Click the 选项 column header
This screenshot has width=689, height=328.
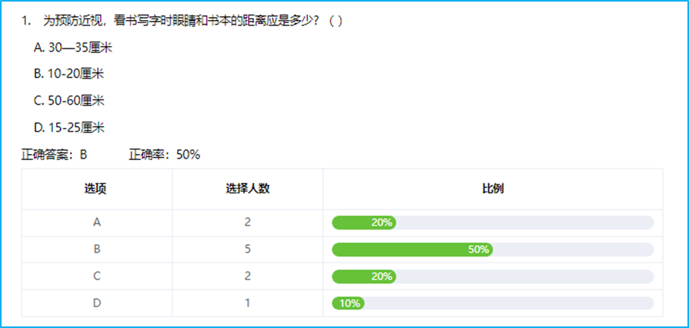[x=96, y=189]
